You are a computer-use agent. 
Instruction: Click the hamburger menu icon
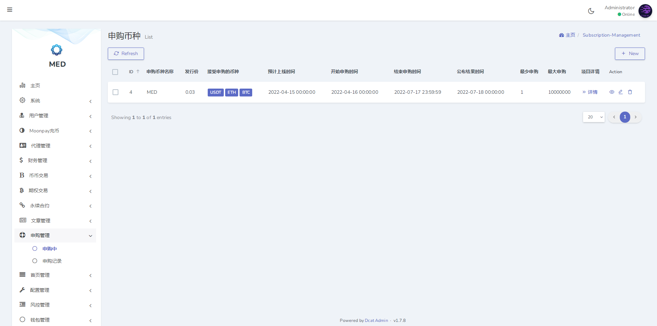10,10
